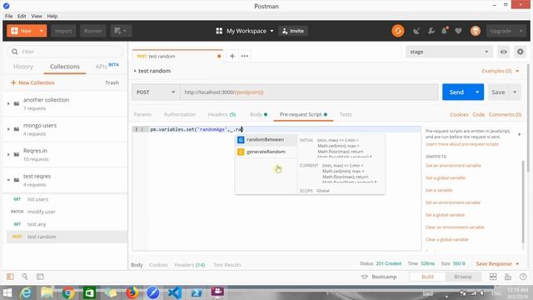Insert Get an environment variable snippet
533x300 pixels.
coord(453,166)
